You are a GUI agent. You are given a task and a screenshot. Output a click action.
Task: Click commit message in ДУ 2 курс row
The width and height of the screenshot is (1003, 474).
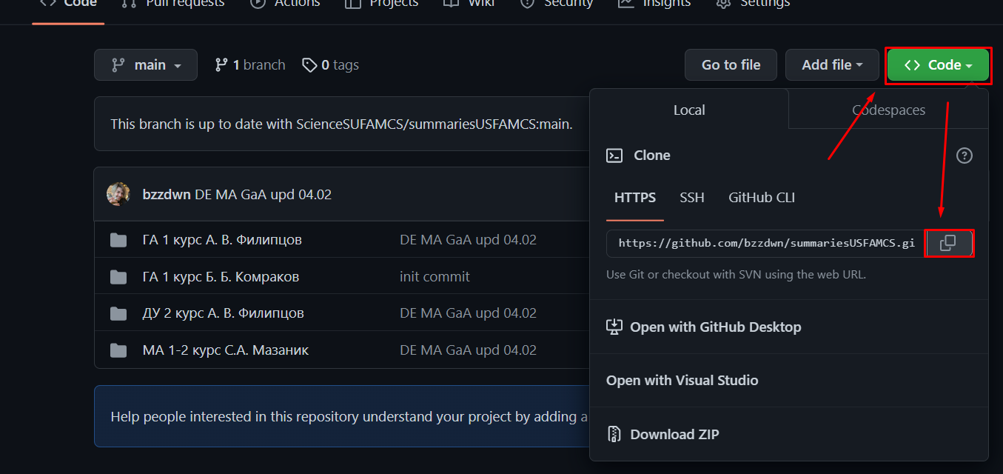coord(468,313)
